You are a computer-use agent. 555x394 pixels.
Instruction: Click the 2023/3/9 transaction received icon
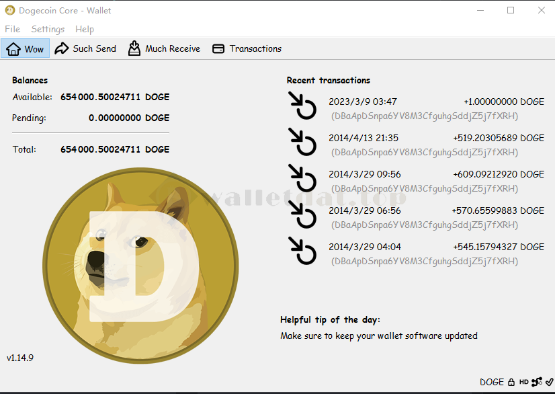tap(302, 108)
